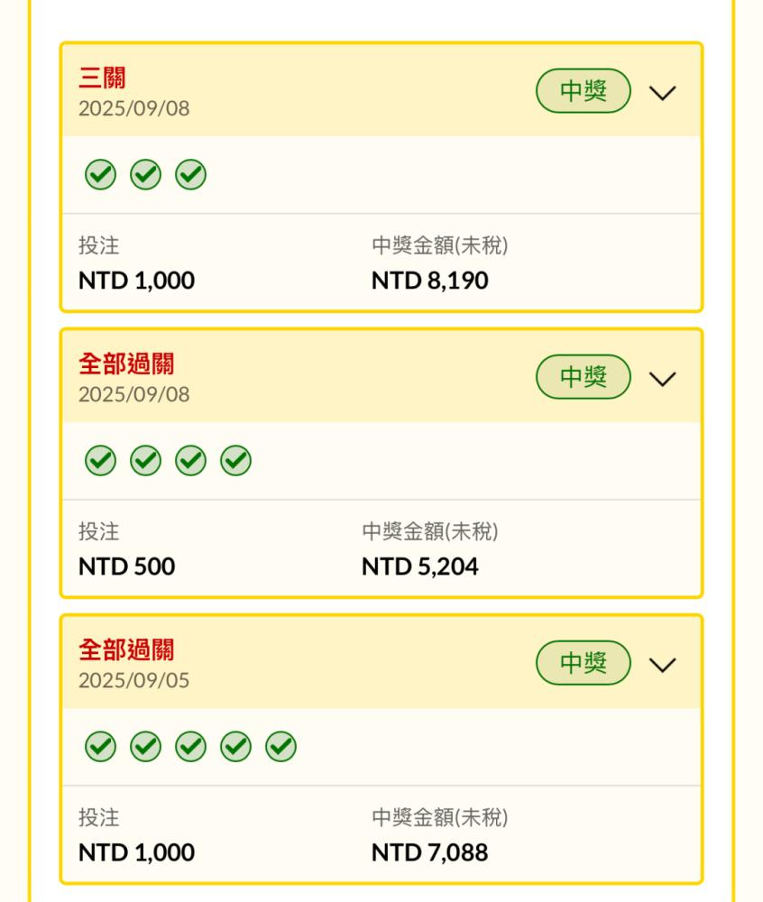This screenshot has height=902, width=763.
Task: Click the NTD 500 stake amount
Action: [126, 566]
